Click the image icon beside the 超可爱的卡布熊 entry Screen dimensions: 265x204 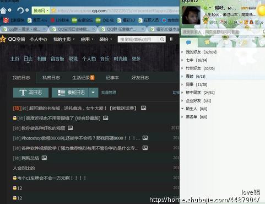tap(144, 108)
